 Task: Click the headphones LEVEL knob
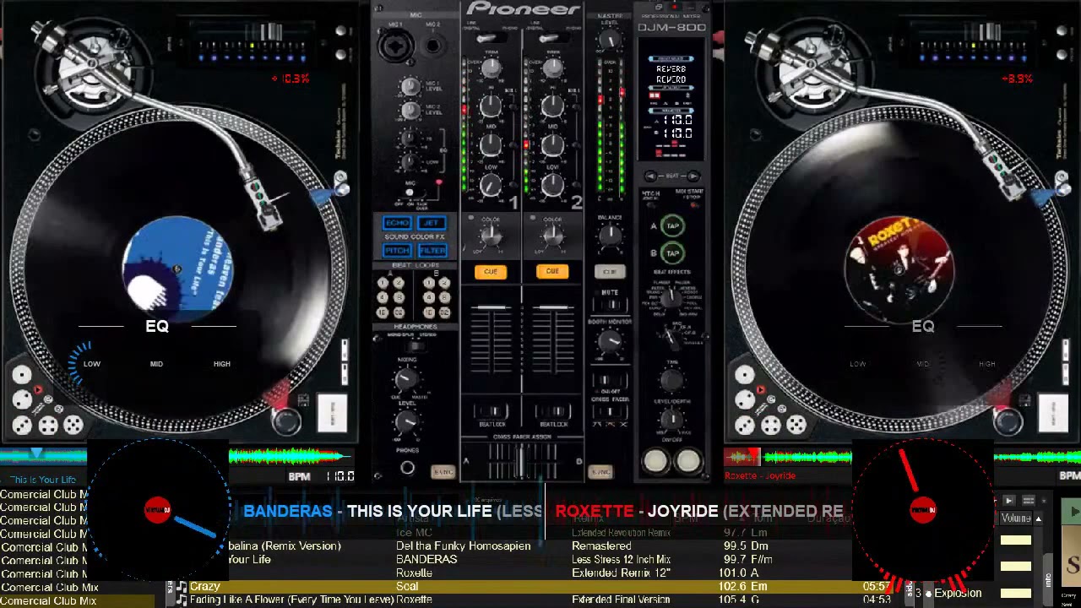tap(407, 421)
